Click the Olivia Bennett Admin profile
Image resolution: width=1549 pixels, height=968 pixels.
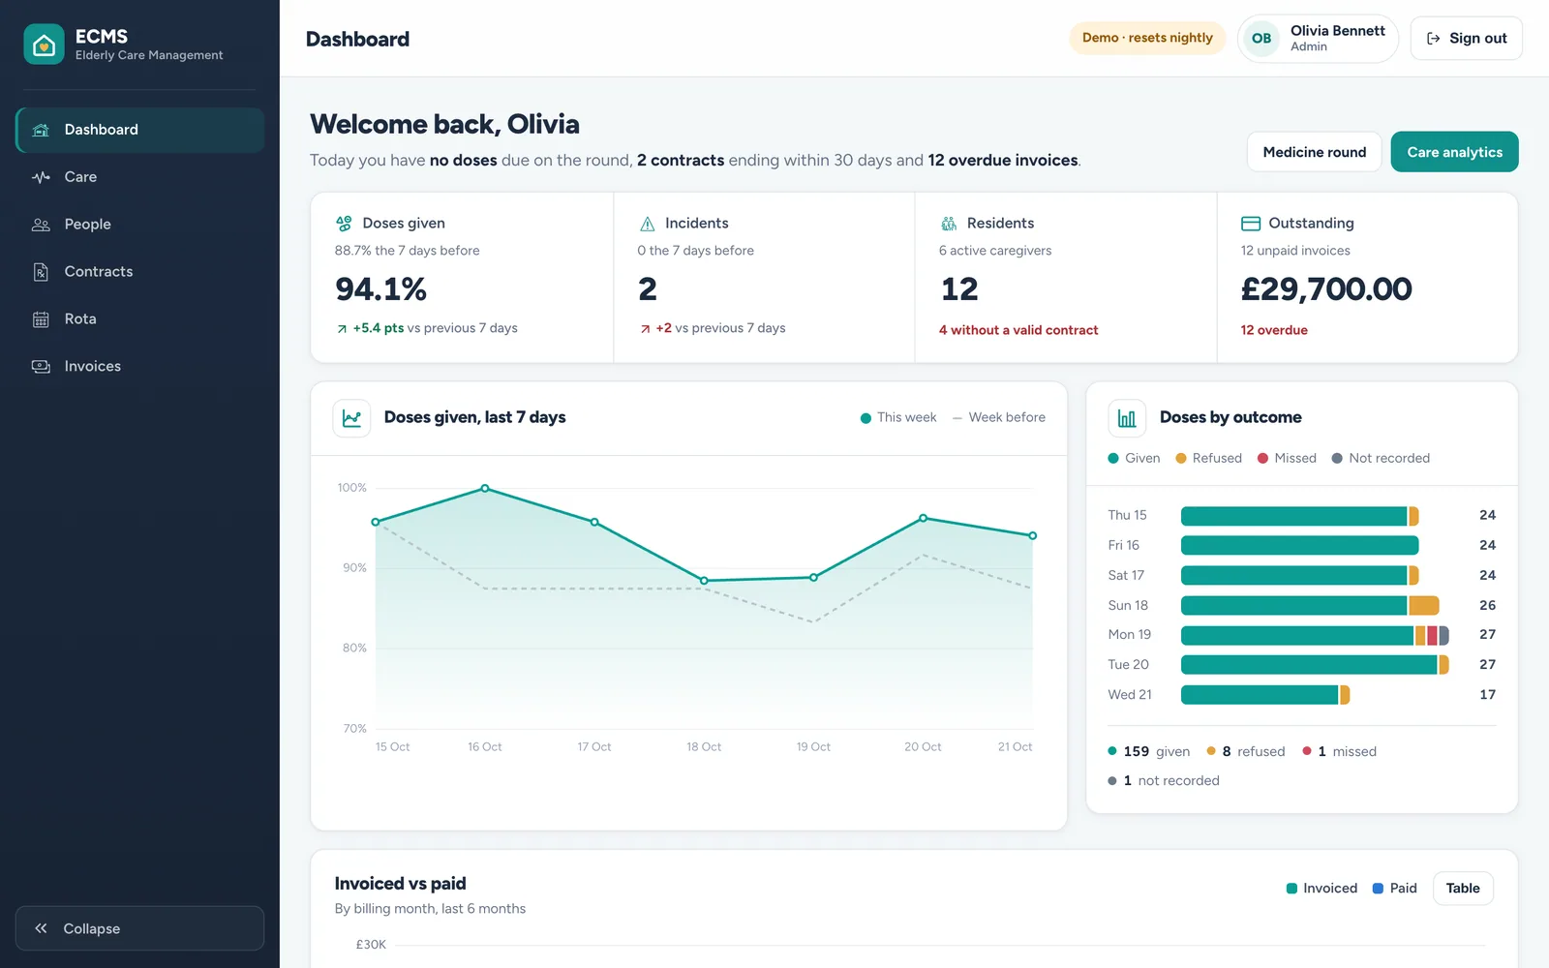(1318, 39)
